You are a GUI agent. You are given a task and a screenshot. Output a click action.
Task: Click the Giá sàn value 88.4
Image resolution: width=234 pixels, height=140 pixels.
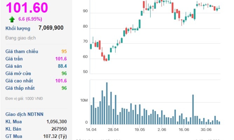(62, 66)
